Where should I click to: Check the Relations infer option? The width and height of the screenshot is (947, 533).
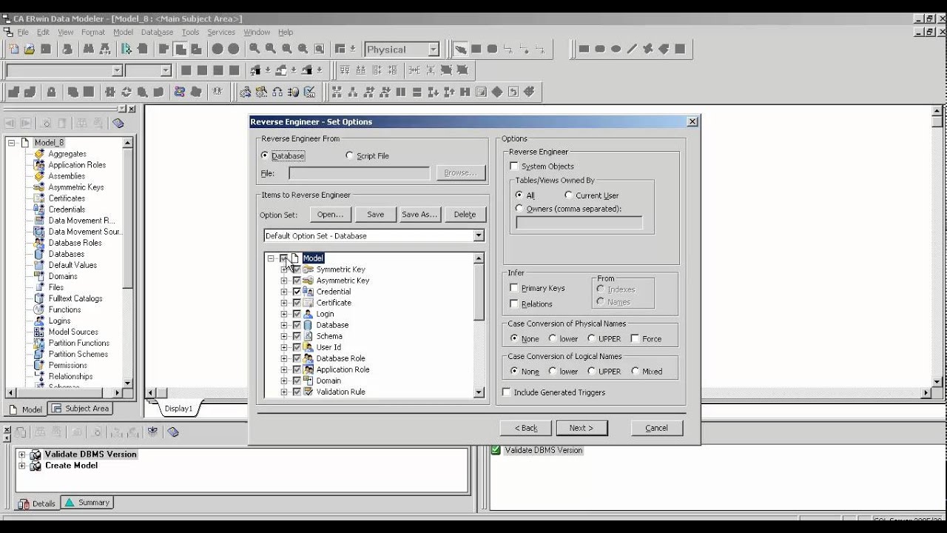[x=514, y=304]
